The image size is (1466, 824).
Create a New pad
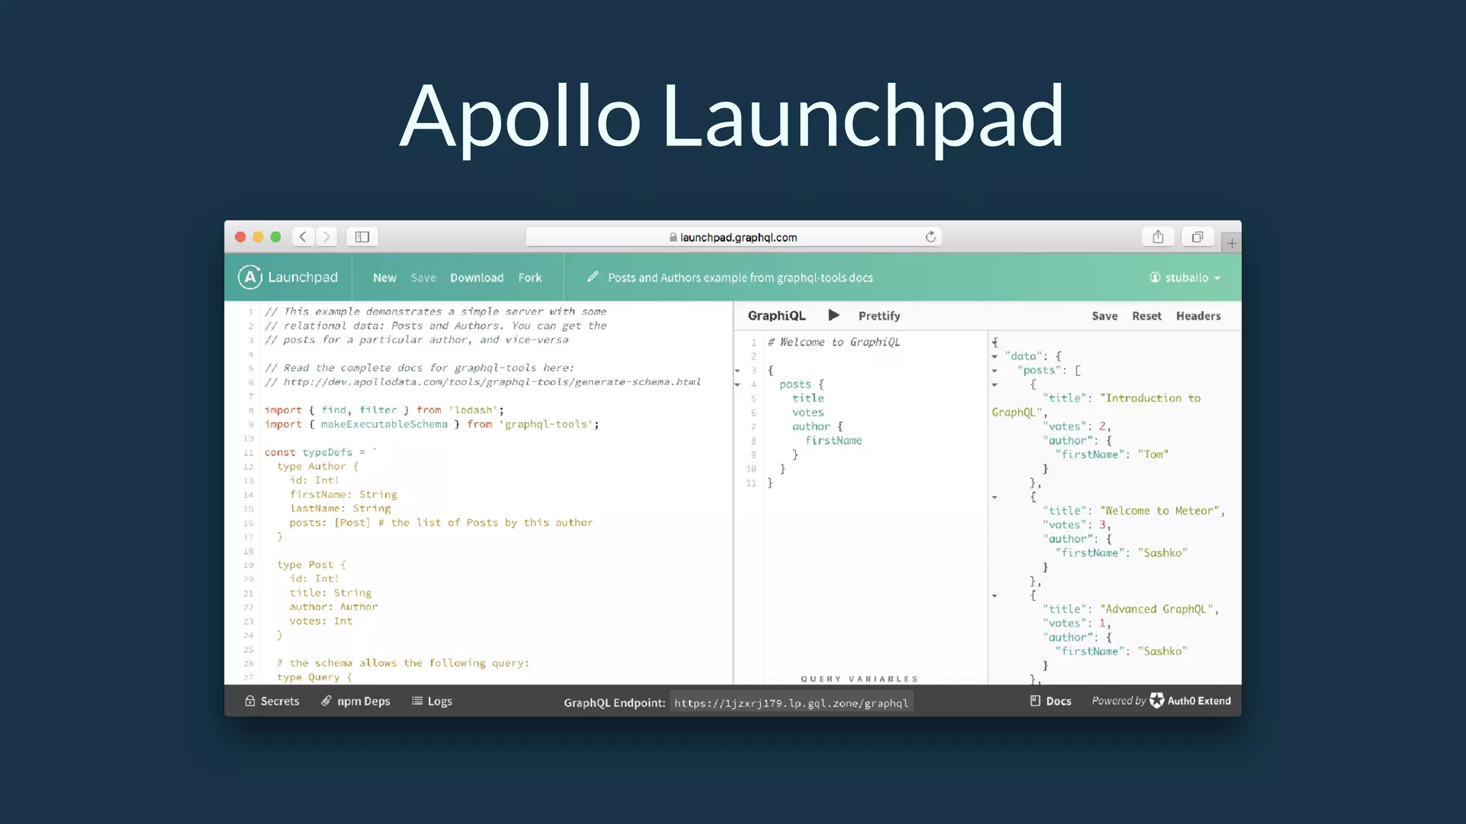pos(384,278)
